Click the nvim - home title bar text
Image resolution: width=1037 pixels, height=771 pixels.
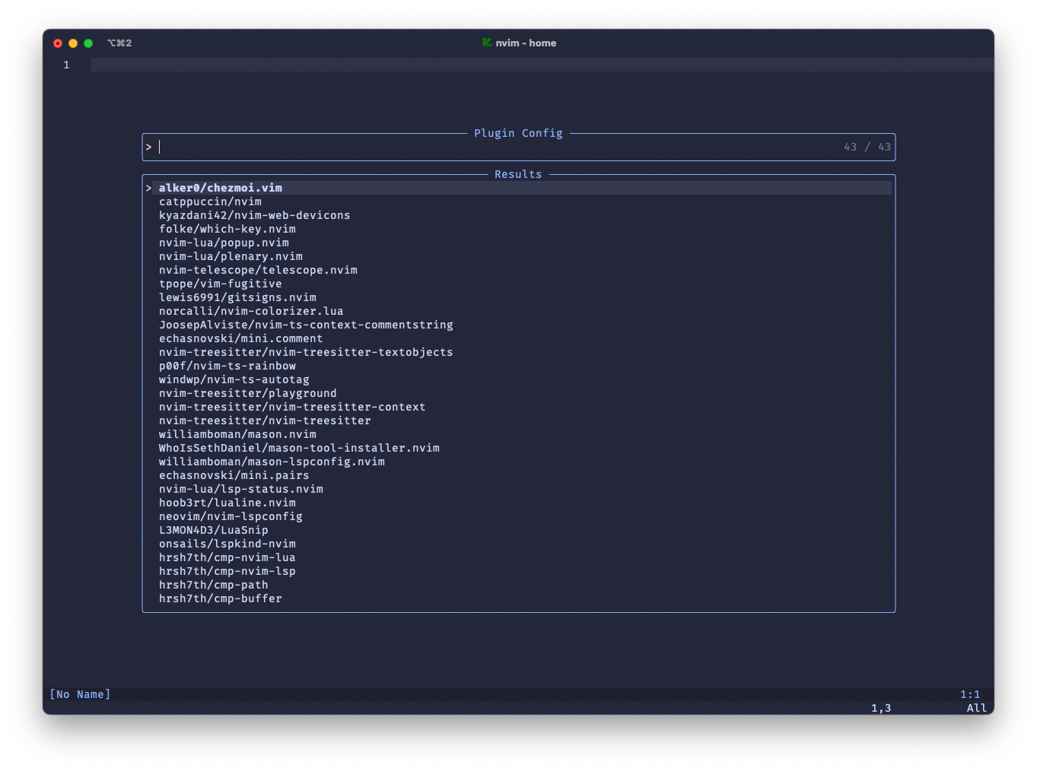pos(526,43)
